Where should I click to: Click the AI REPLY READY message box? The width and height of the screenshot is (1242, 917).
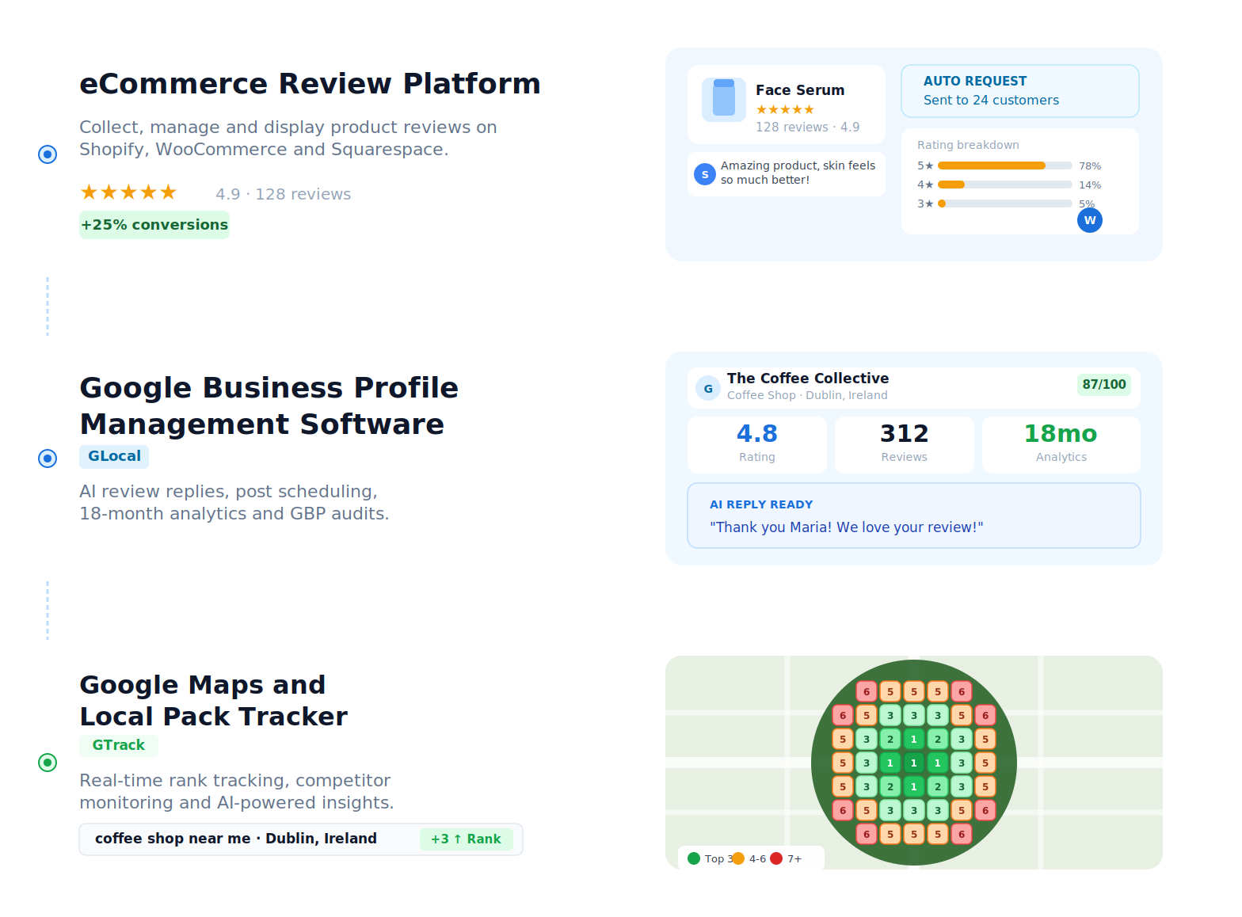click(x=914, y=516)
